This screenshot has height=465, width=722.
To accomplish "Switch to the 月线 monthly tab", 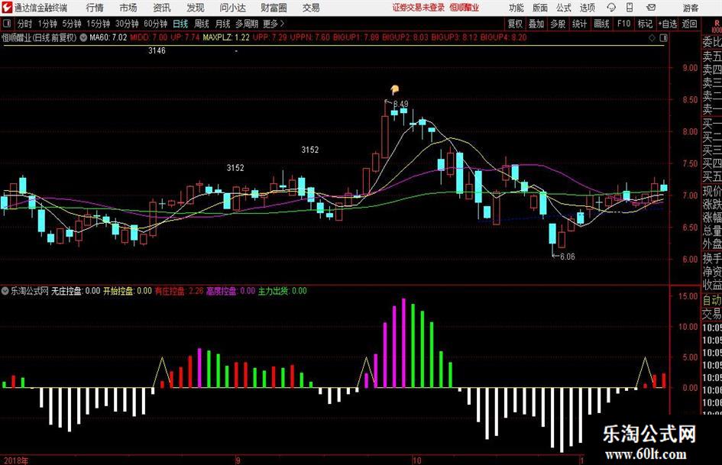I will click(x=222, y=24).
